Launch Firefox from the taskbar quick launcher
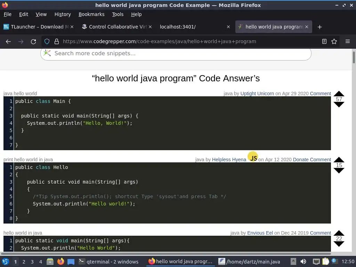 [60, 261]
